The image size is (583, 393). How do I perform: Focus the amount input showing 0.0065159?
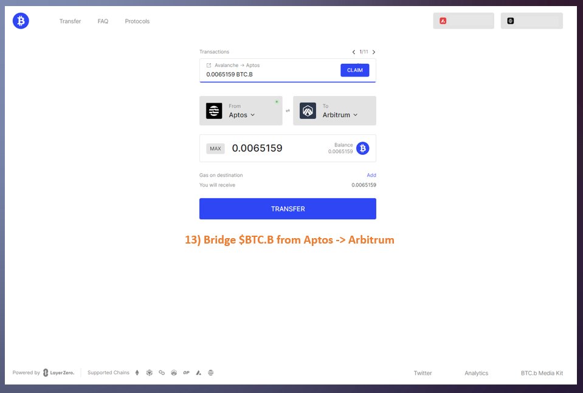257,148
